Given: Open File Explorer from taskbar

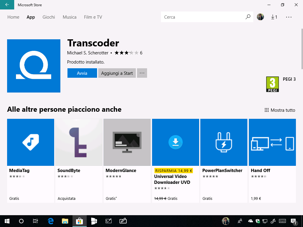Looking at the screenshot, I should tap(65, 221).
